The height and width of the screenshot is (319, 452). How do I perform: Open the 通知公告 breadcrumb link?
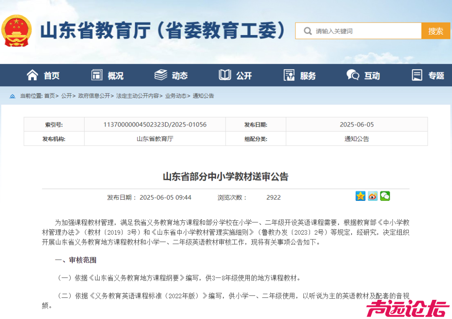(x=203, y=96)
